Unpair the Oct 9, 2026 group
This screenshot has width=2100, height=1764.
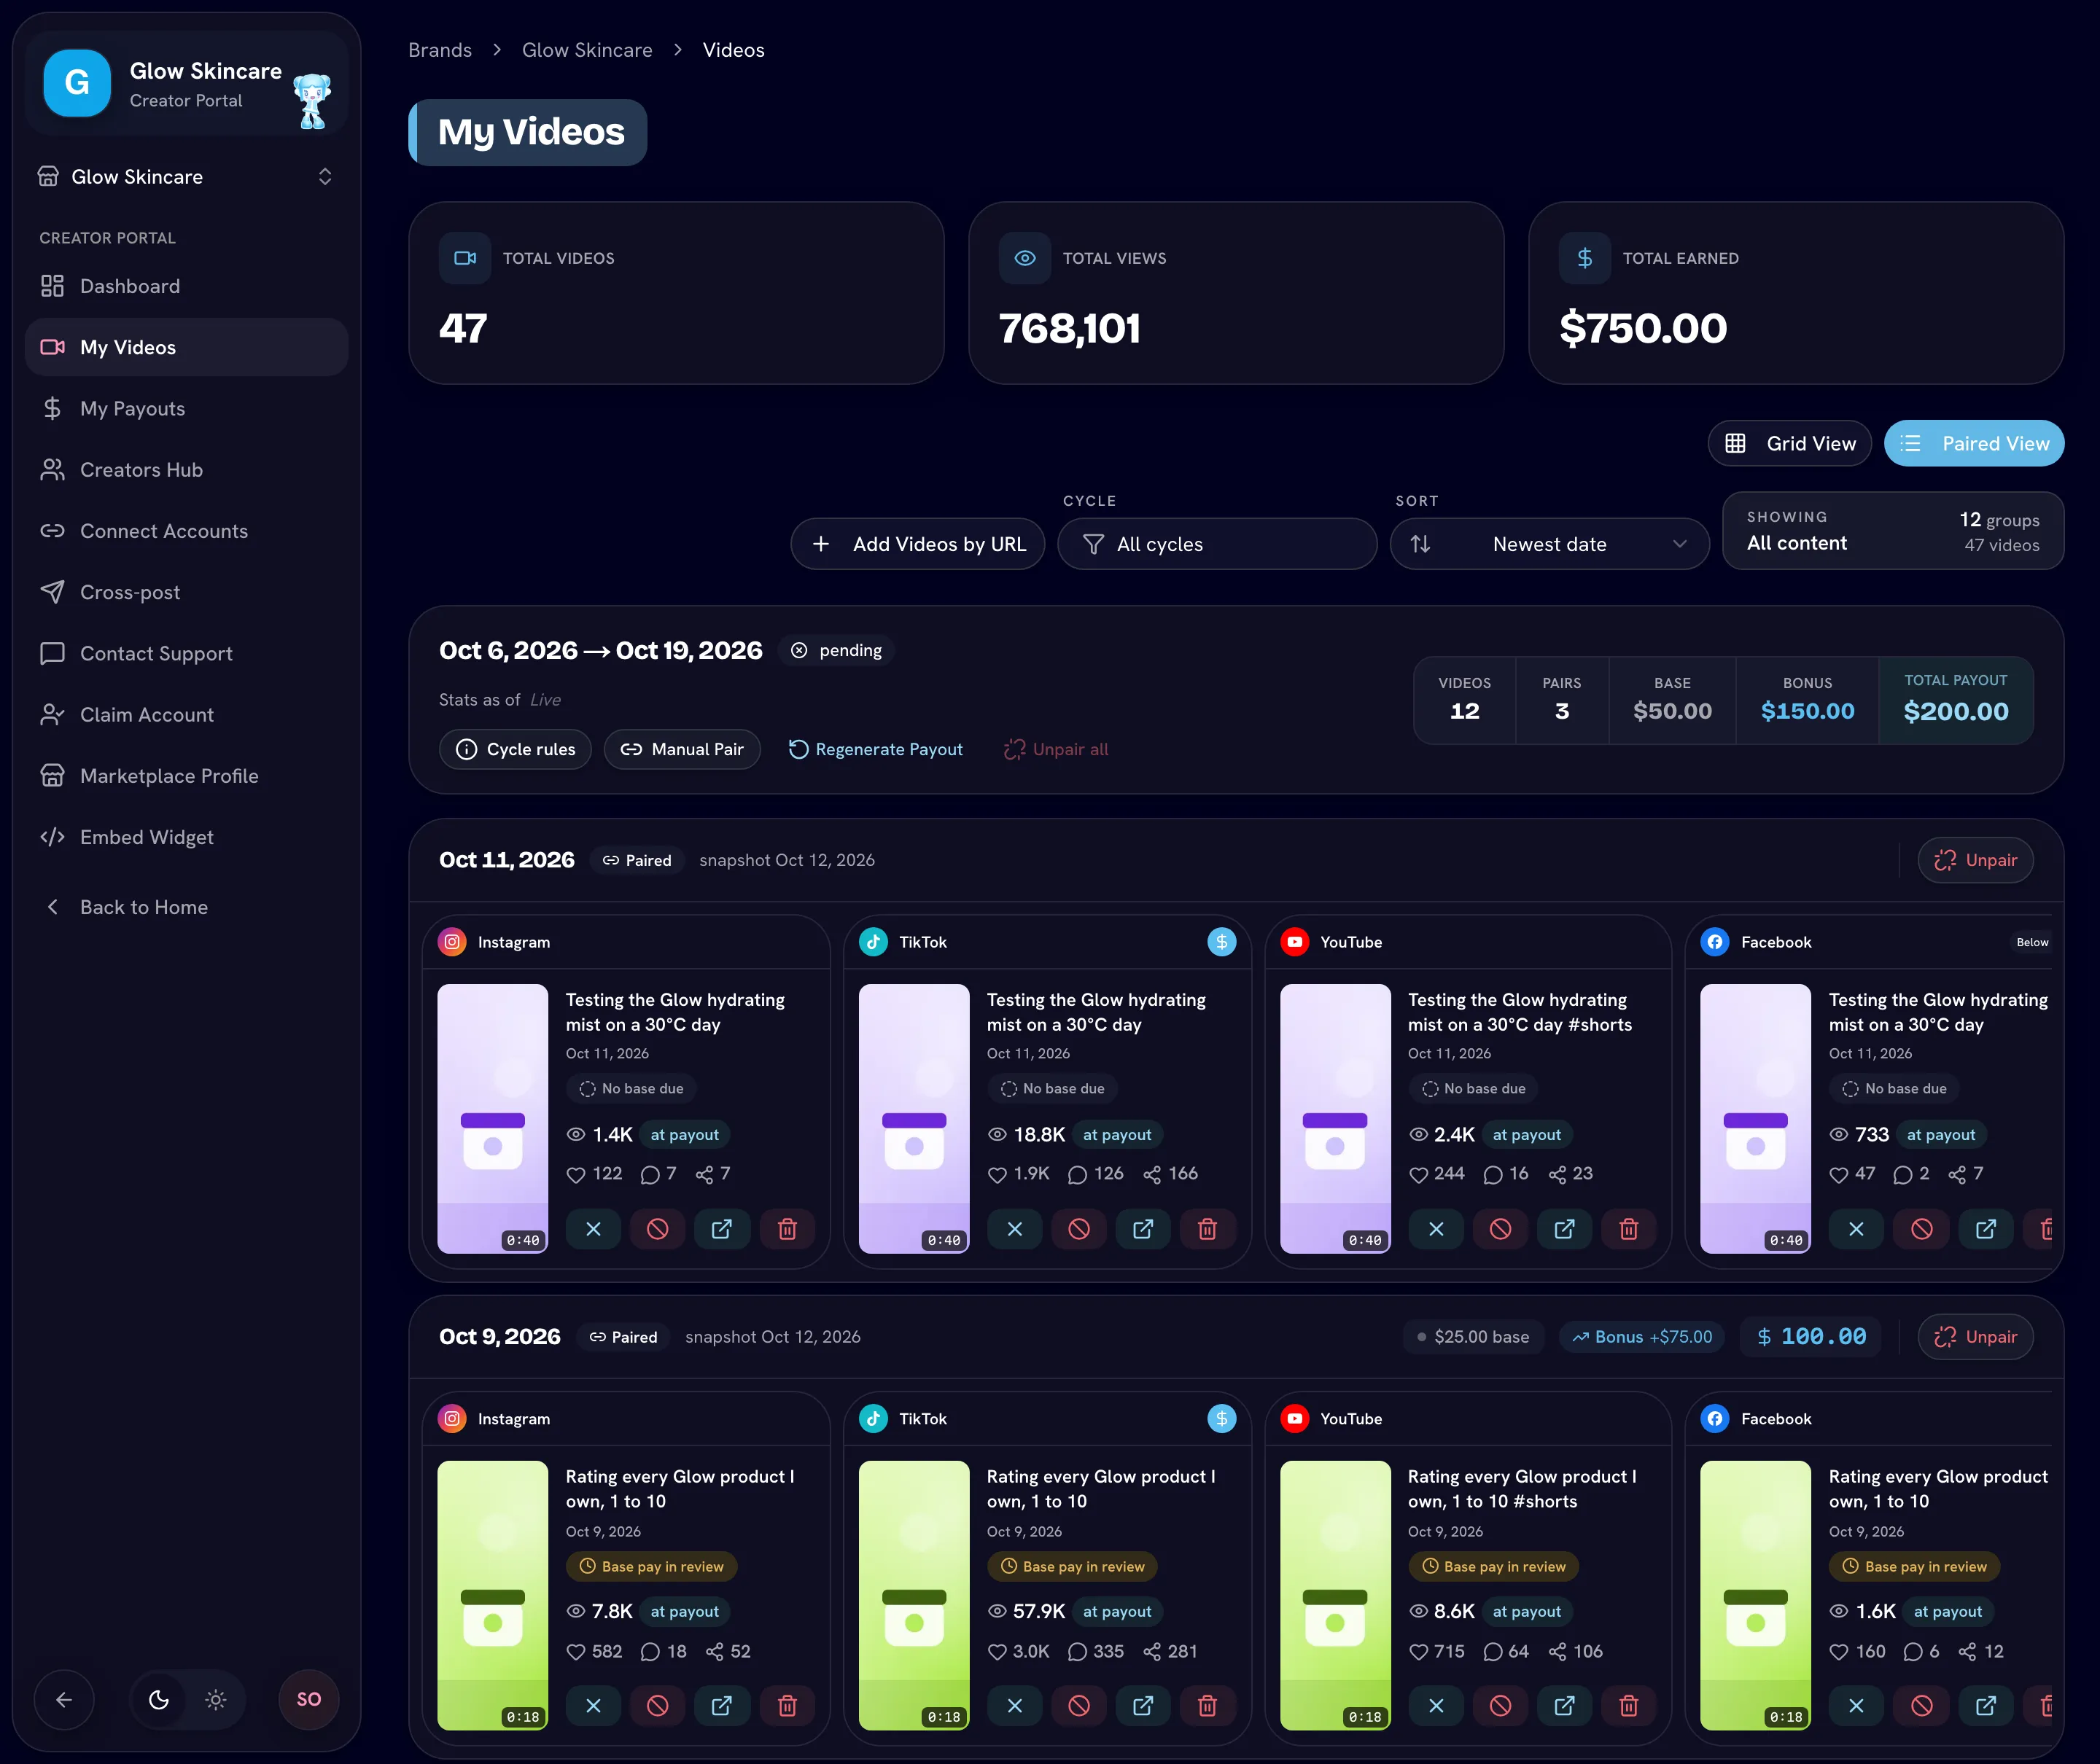(x=1975, y=1337)
